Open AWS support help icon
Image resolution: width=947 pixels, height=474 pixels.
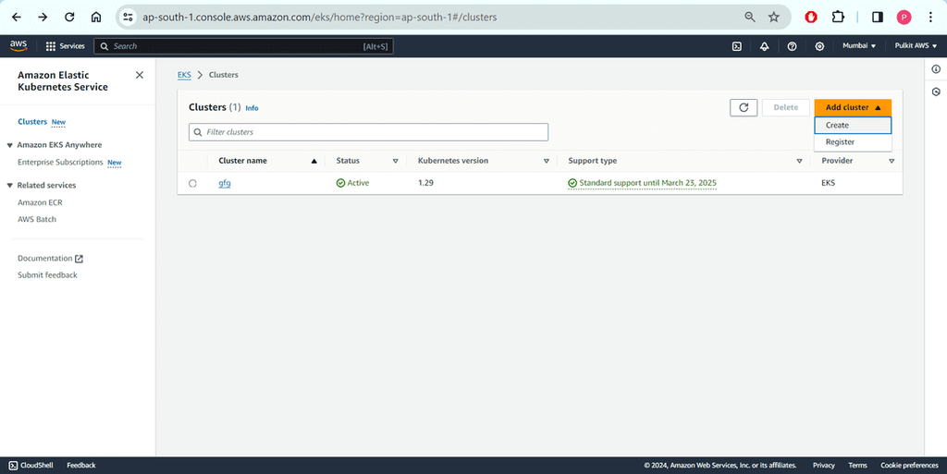[792, 46]
